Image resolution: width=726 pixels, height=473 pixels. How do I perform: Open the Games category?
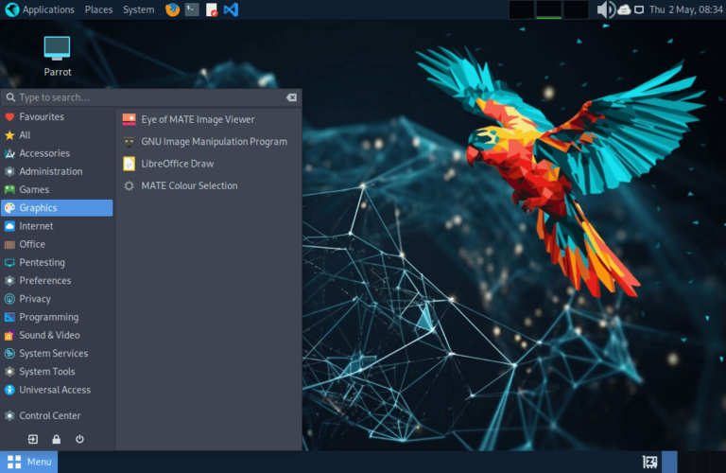57,189
